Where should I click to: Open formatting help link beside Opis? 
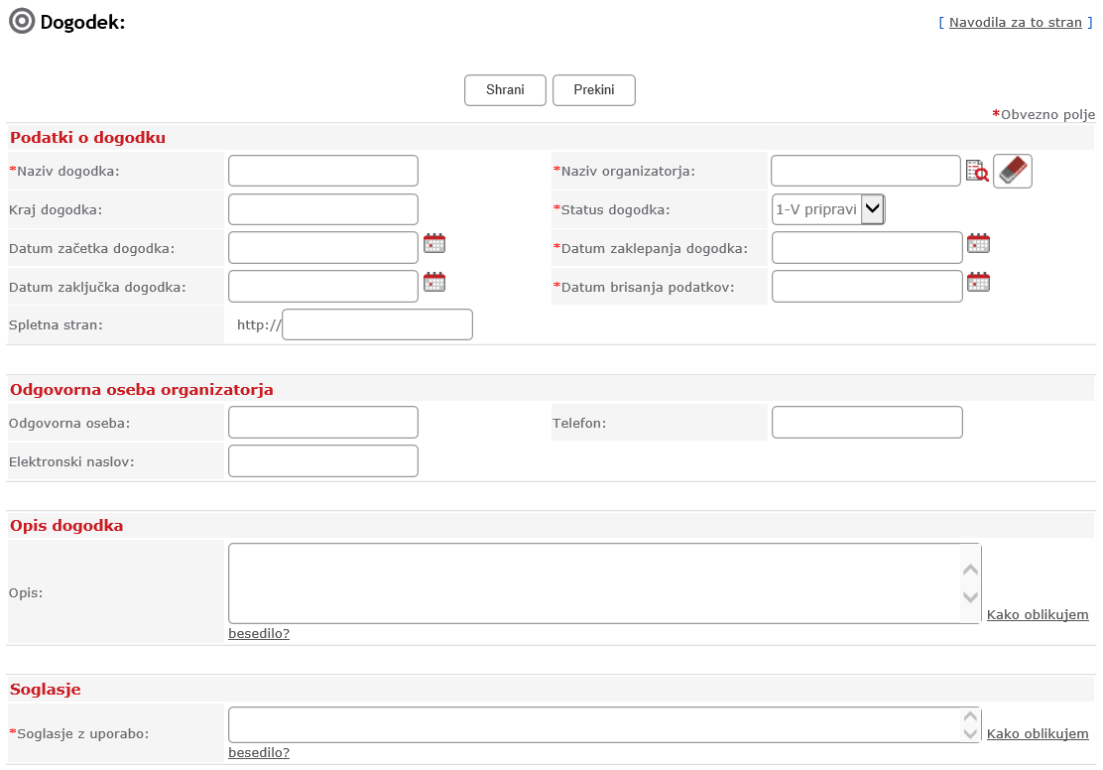1037,615
